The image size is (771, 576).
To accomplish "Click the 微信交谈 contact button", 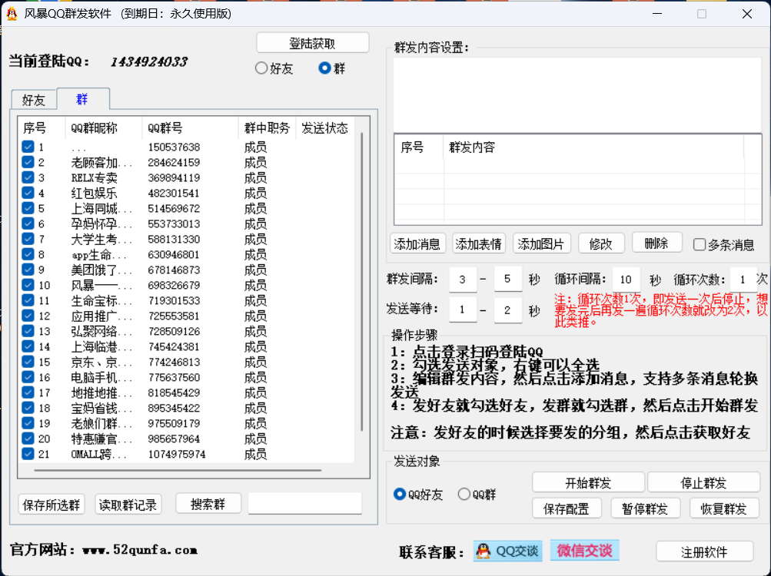I will (584, 550).
